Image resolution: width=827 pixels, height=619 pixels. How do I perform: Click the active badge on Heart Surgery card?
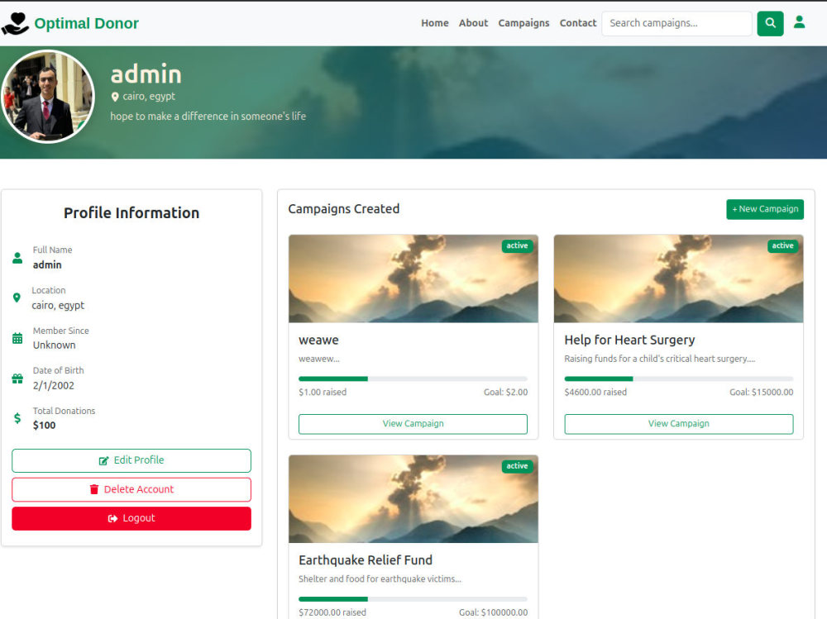782,245
